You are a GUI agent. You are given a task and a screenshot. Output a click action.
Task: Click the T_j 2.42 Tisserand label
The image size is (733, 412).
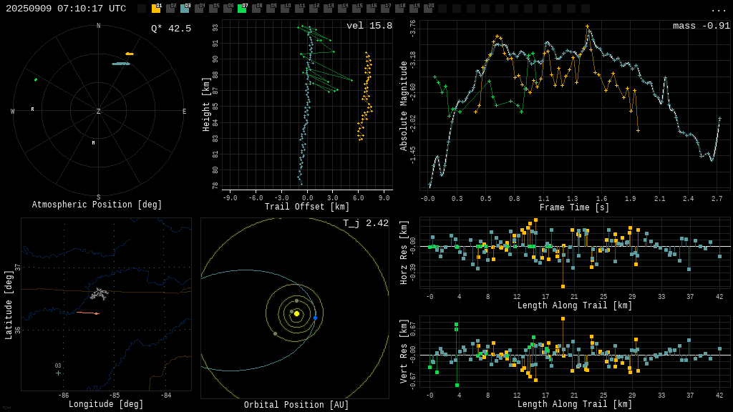click(x=365, y=223)
